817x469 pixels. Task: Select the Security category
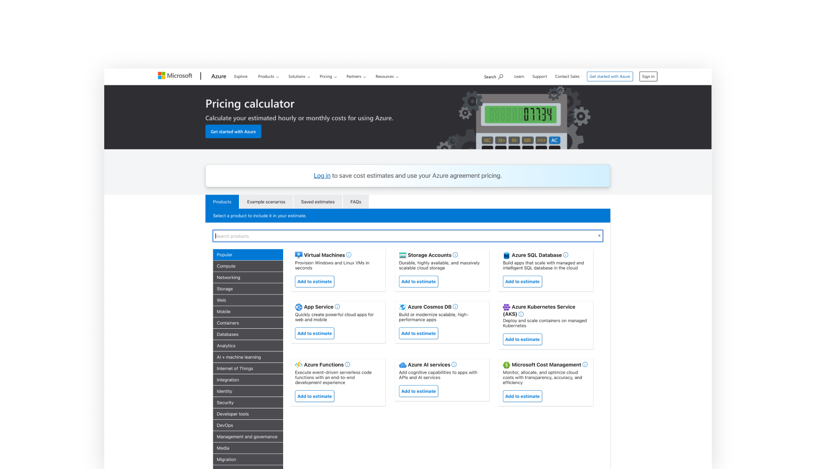click(x=248, y=402)
